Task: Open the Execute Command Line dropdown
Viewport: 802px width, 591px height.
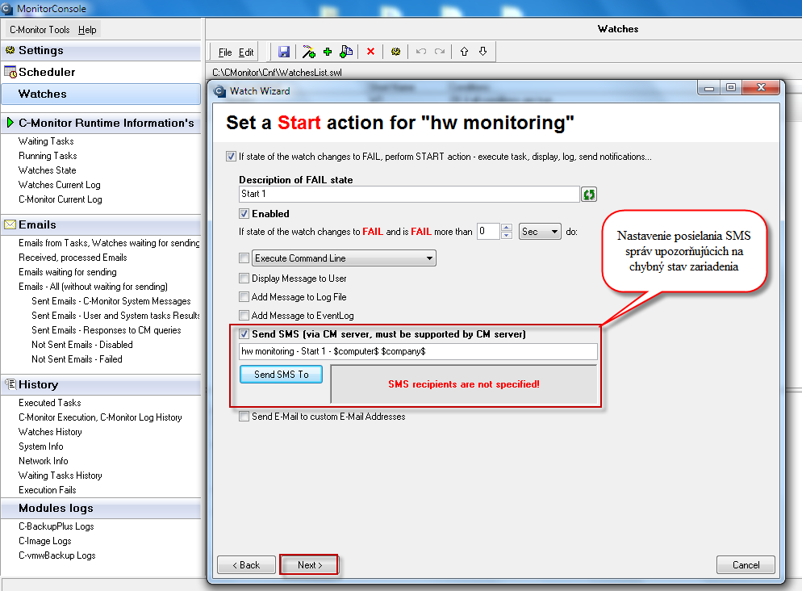Action: click(344, 258)
